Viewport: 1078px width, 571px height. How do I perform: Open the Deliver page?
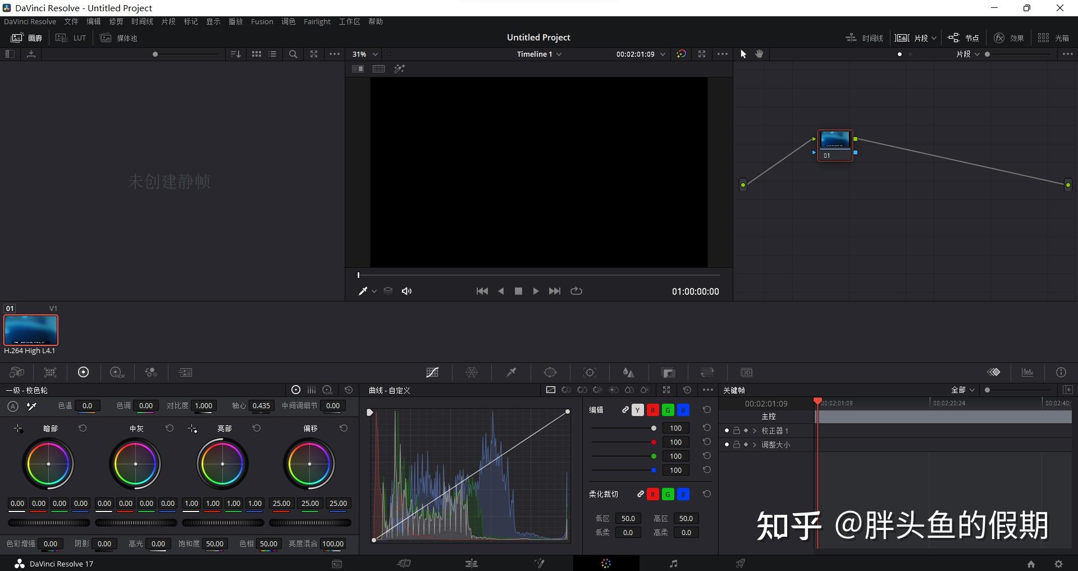point(740,563)
